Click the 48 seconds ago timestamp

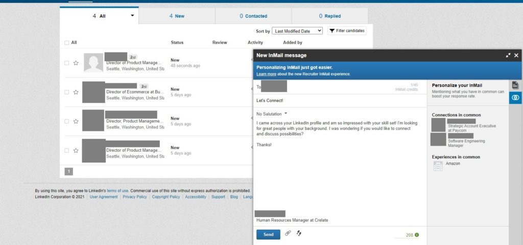tap(185, 66)
